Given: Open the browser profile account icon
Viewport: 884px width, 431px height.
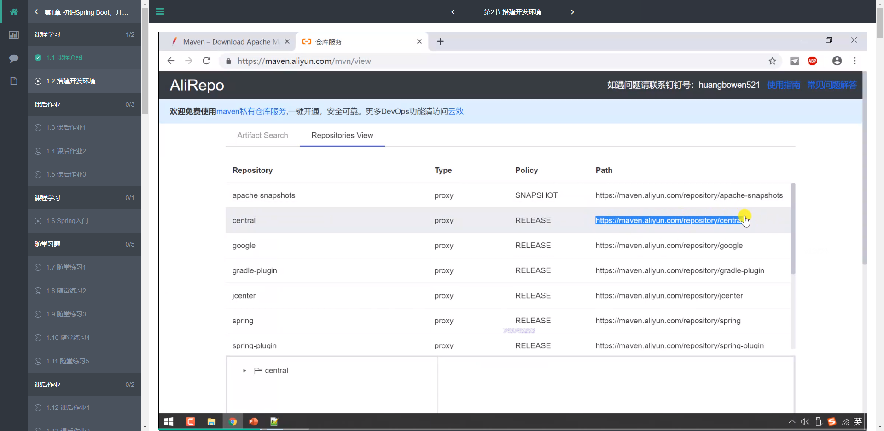Looking at the screenshot, I should pyautogui.click(x=837, y=61).
